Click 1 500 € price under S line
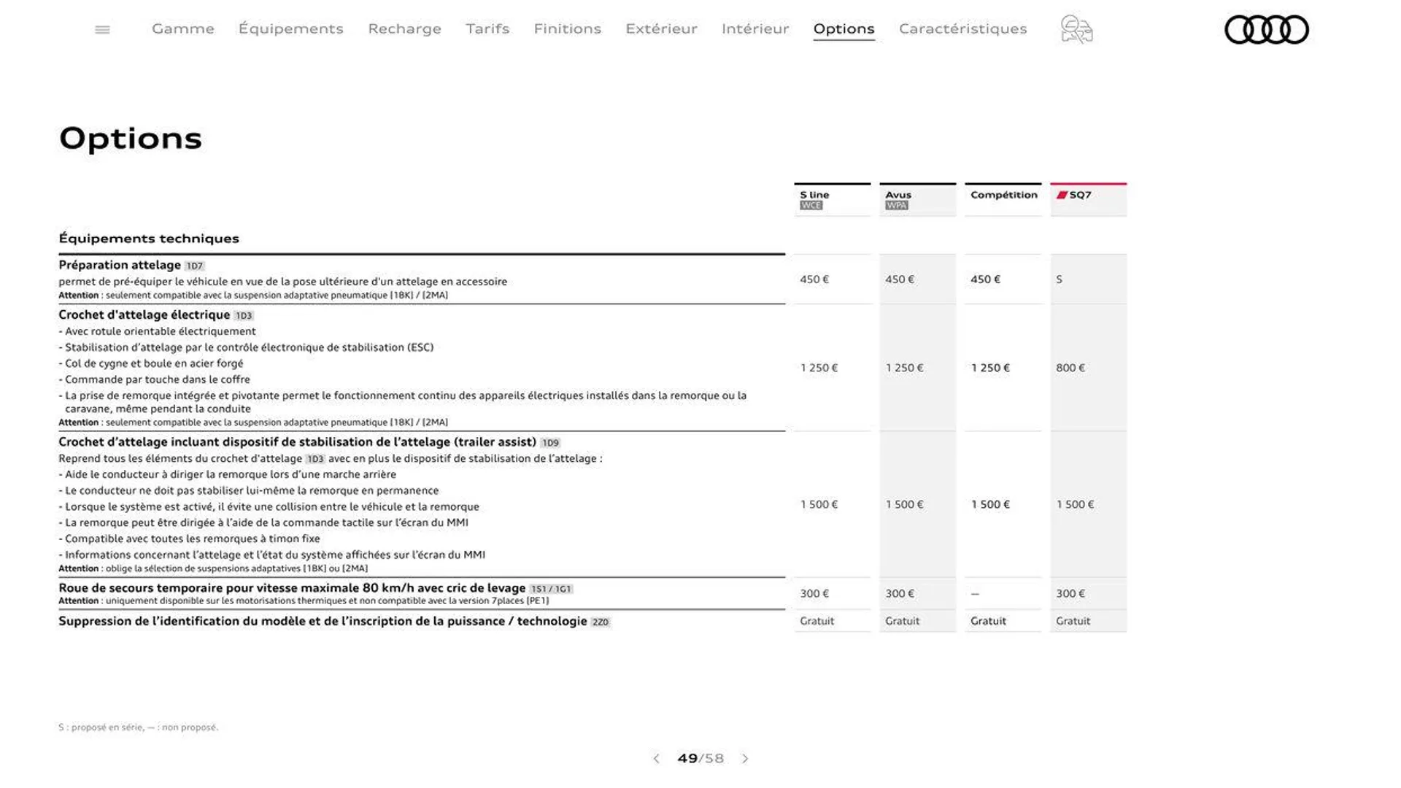Screen dimensions: 1401x788 819,504
